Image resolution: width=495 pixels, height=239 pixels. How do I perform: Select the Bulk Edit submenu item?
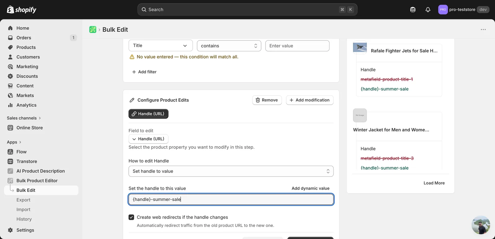[41, 190]
